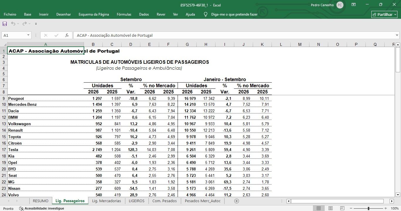Expand the Name Box dropdown
401x211 pixels.
[28, 35]
